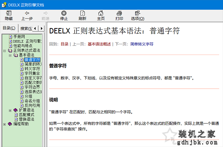This screenshot has height=147, width=223.
Task: Open the 转义字符 topic
Action: (x=32, y=69)
